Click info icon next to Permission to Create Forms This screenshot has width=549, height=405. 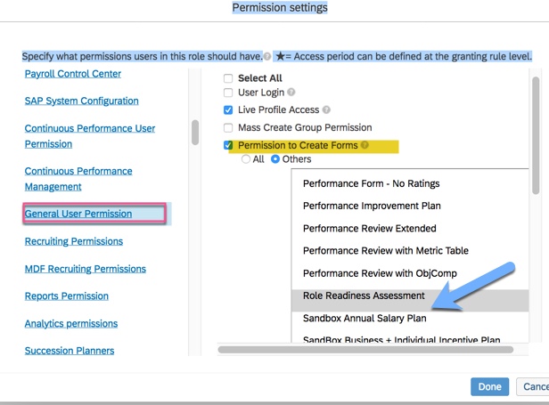click(x=365, y=145)
